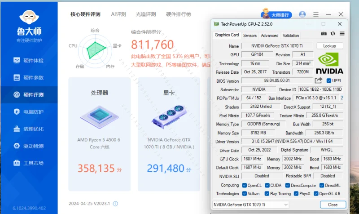
Task: Click the NVIDIA logo in GPU-Z
Action: pos(329,63)
